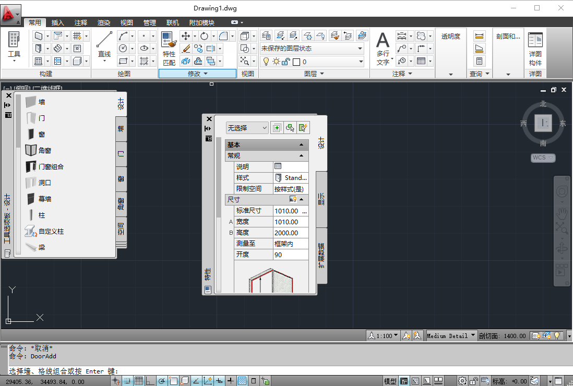Open the 插入 (Insert) ribbon tab

[x=58, y=22]
